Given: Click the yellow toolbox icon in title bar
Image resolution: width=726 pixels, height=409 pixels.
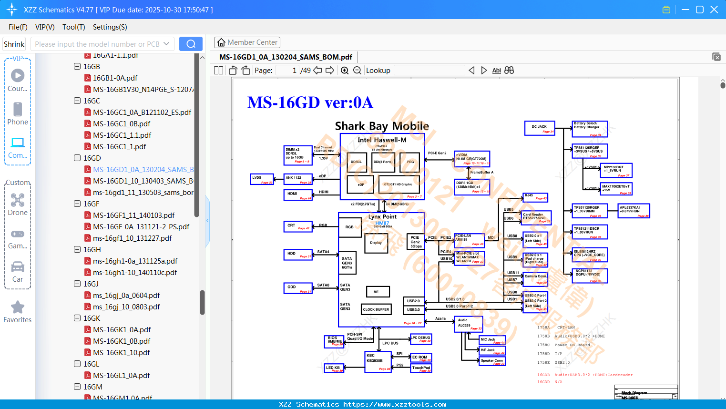Looking at the screenshot, I should click(x=666, y=10).
